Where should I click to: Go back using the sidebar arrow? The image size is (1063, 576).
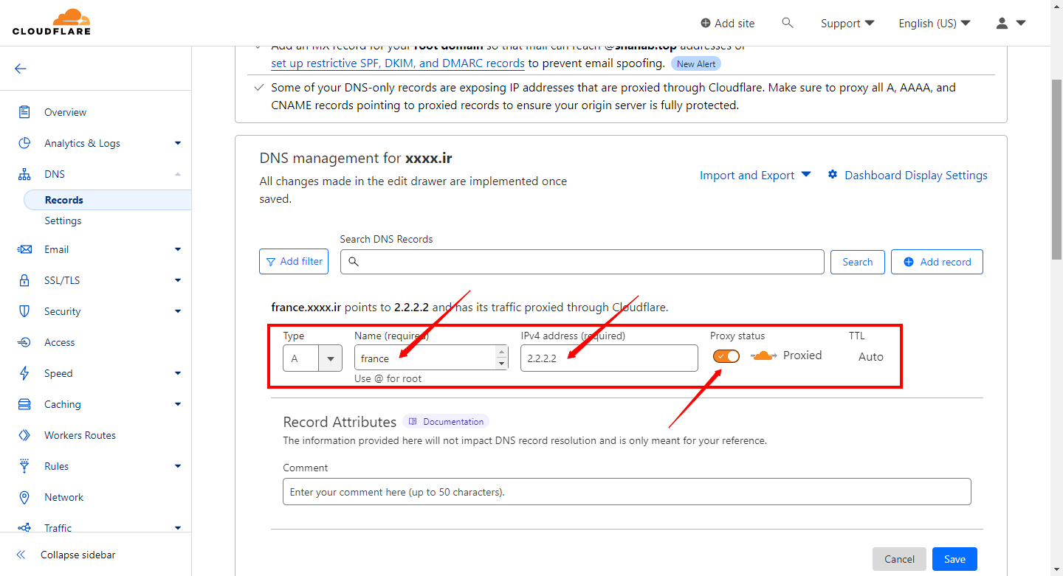pos(21,69)
